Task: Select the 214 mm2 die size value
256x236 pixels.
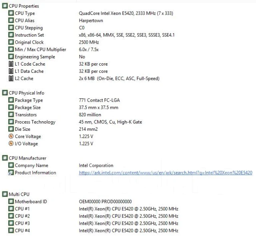Action: click(88, 129)
